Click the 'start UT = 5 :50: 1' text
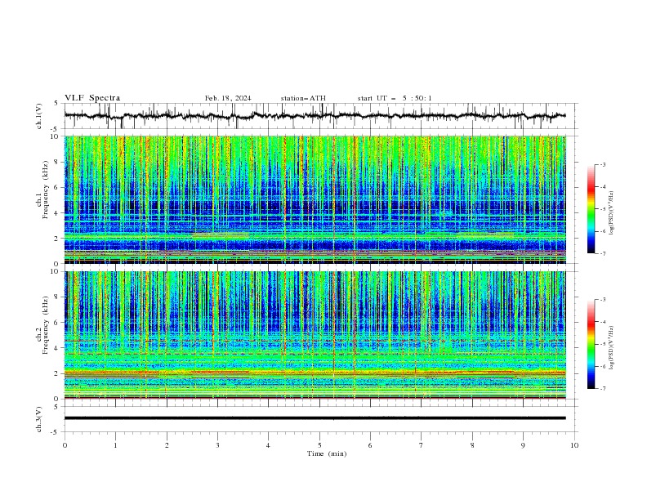This screenshot has height=500, width=647. click(x=395, y=98)
